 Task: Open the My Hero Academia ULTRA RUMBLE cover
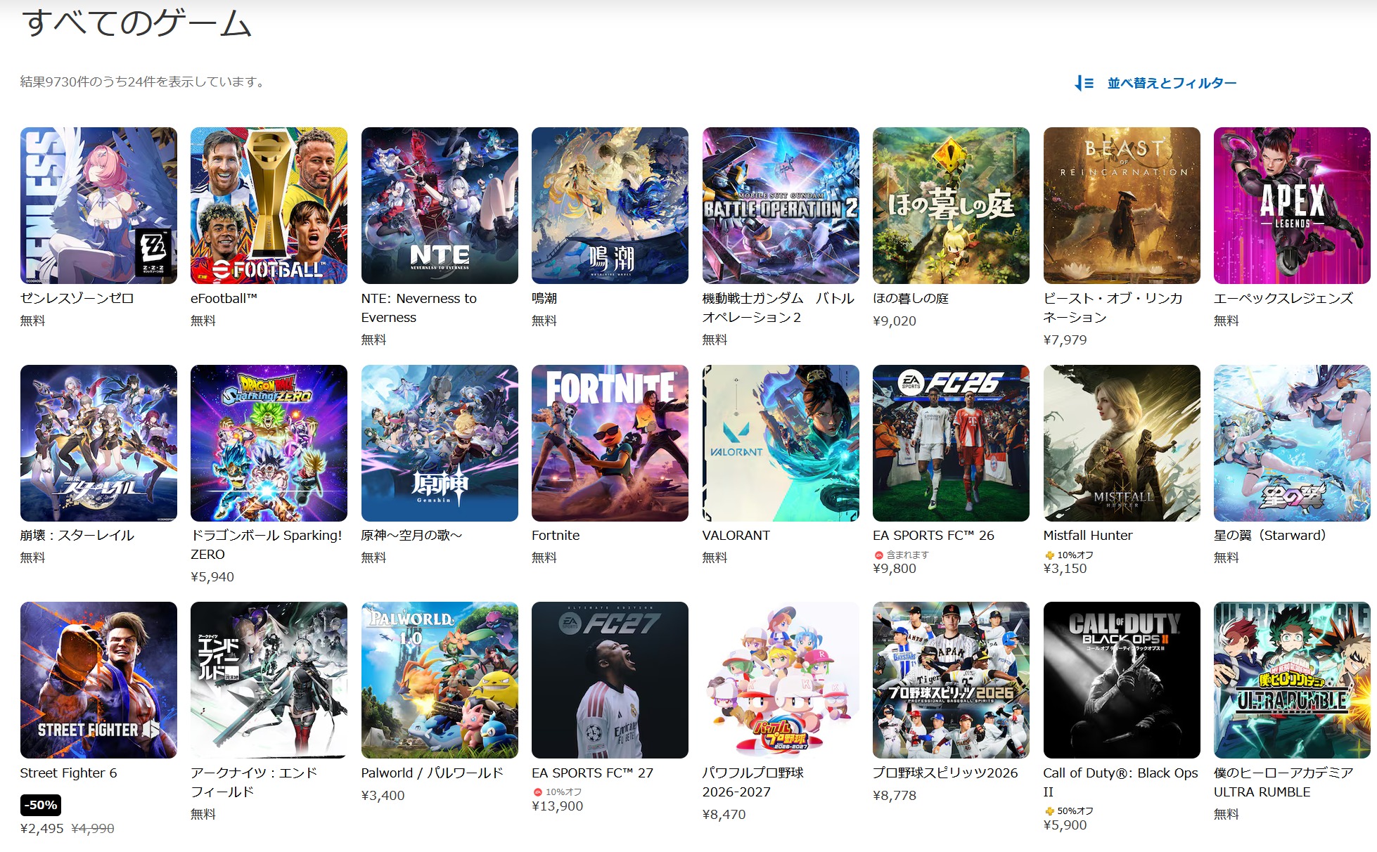click(x=1292, y=680)
